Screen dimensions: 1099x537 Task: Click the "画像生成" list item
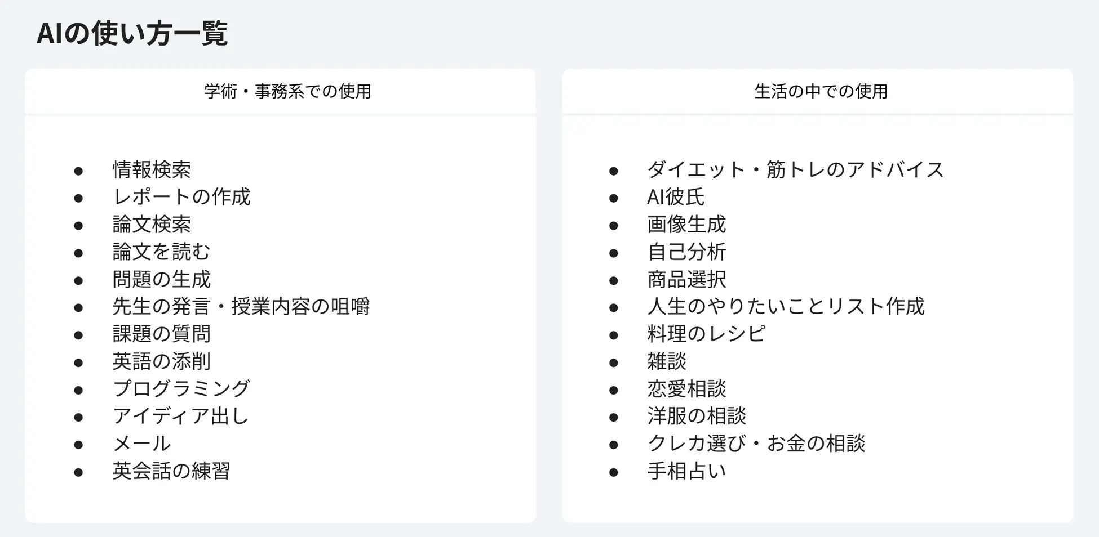(686, 224)
